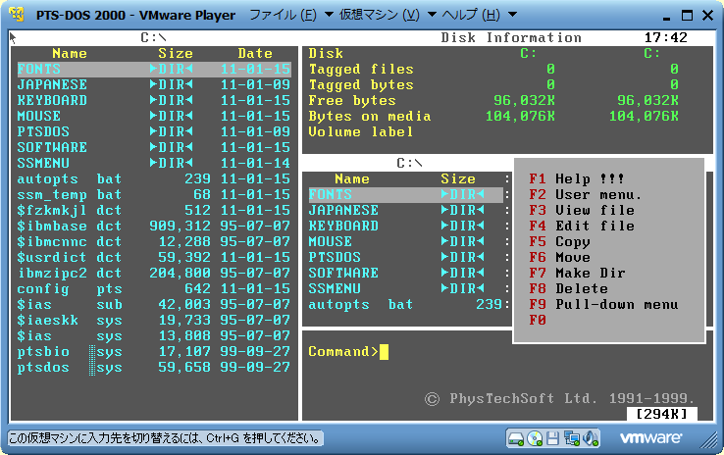The width and height of the screenshot is (724, 455).
Task: Select MOUSE directory in left panel
Action: click(154, 117)
